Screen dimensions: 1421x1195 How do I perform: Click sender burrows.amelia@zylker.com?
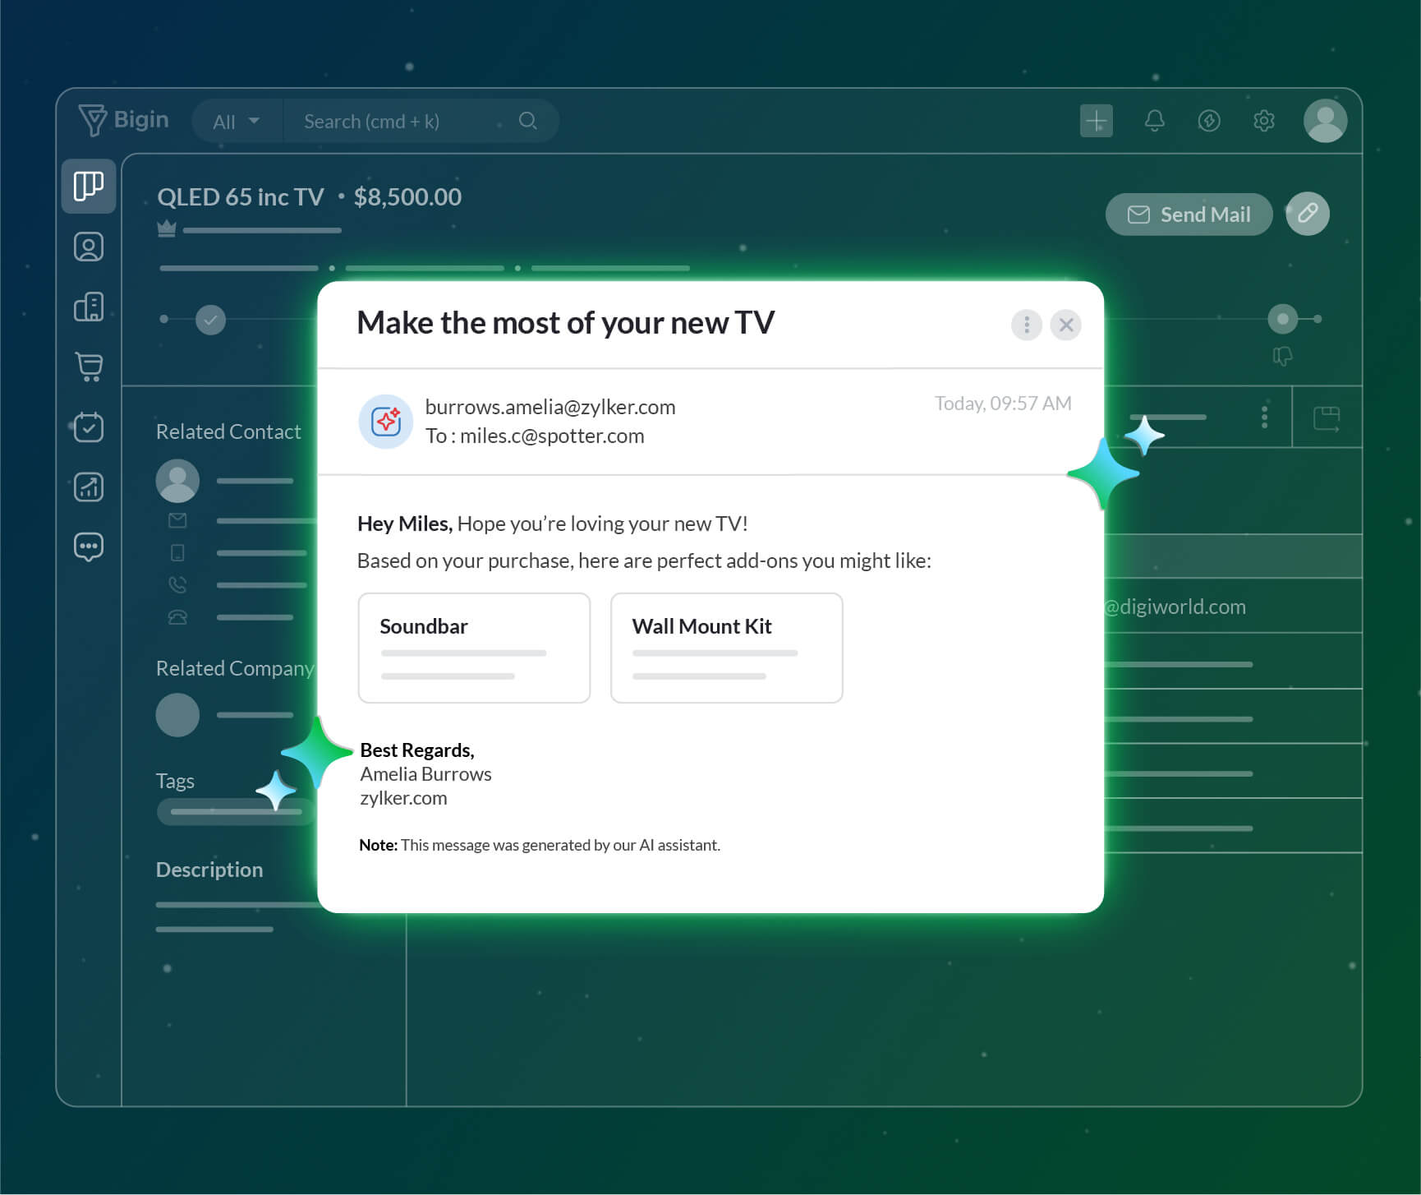click(550, 407)
